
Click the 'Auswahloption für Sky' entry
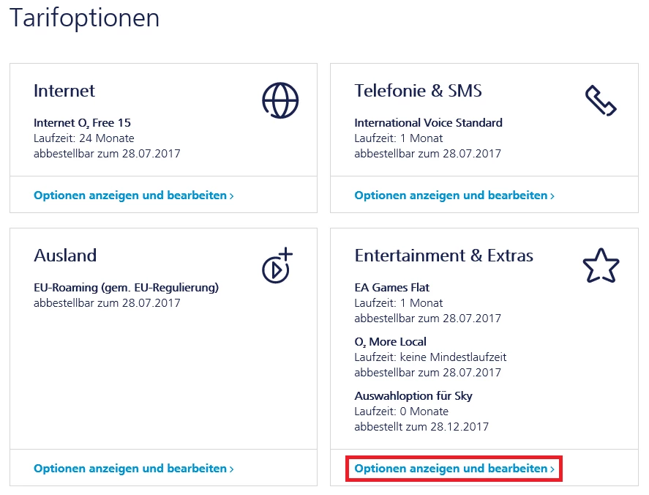coord(413,395)
